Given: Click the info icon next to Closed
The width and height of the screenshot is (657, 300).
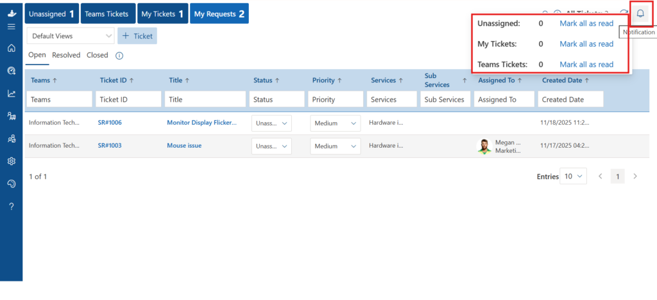Looking at the screenshot, I should (119, 56).
